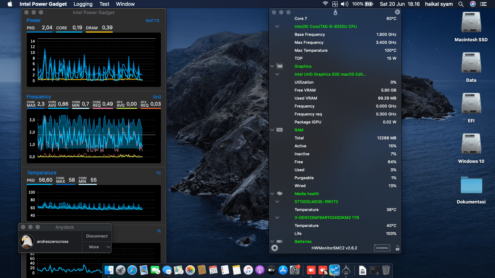Click the date and time Sat 20 Jun

400,4
